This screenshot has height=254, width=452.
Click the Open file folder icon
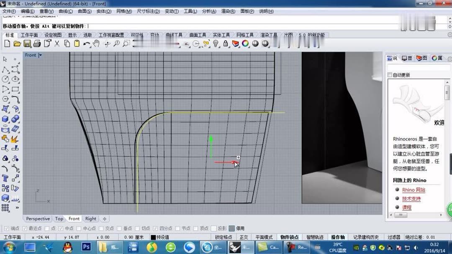(17, 43)
